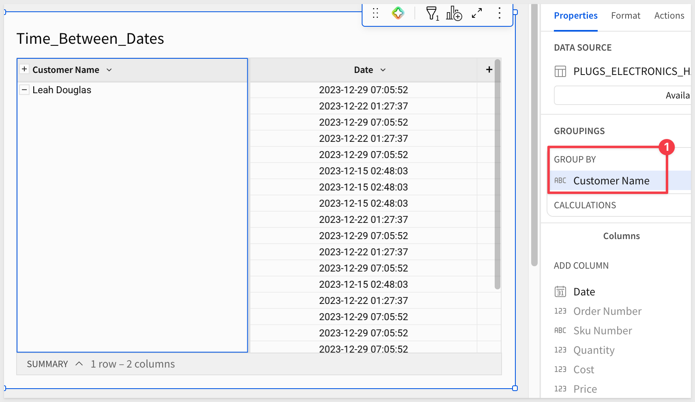Click the GROUP BY label
Image resolution: width=695 pixels, height=402 pixels.
(575, 160)
